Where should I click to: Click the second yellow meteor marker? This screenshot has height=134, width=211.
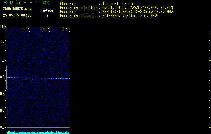point(40,132)
